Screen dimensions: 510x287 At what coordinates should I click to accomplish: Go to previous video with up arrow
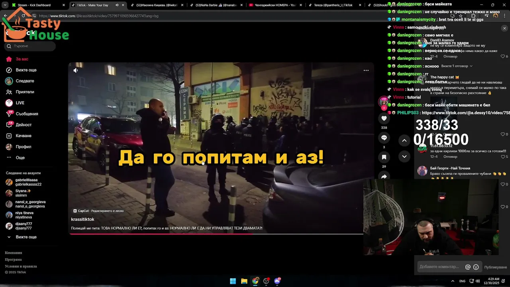coord(404,140)
